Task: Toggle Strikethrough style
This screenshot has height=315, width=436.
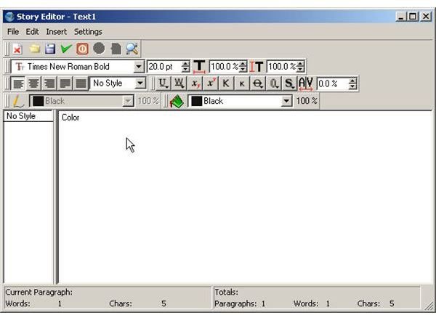Action: point(258,83)
